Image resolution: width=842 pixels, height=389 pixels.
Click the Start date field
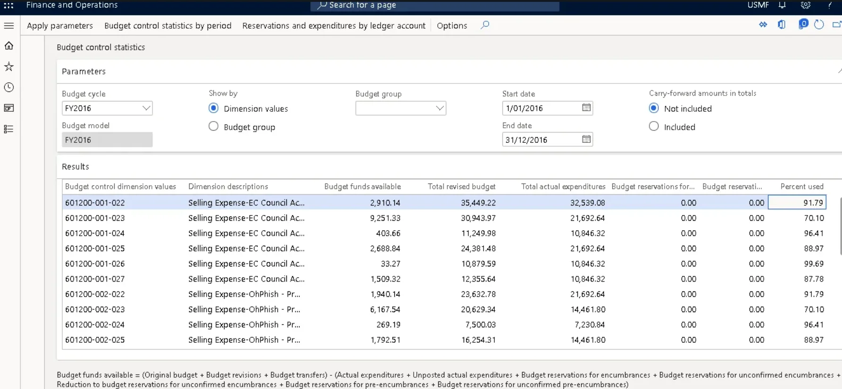tap(547, 108)
